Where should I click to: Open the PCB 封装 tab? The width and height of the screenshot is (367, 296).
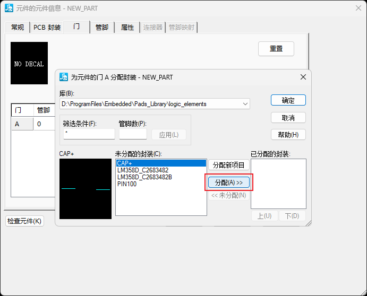pos(47,27)
